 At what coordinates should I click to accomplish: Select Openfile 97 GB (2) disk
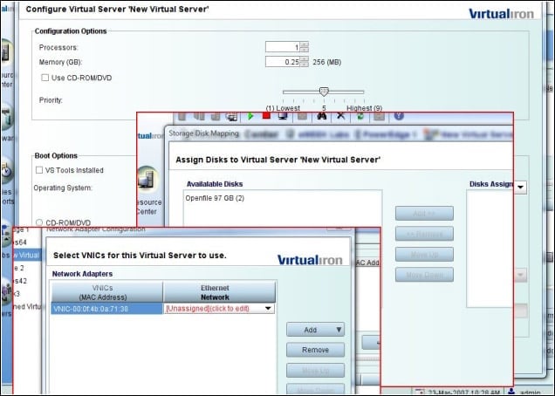coord(215,198)
